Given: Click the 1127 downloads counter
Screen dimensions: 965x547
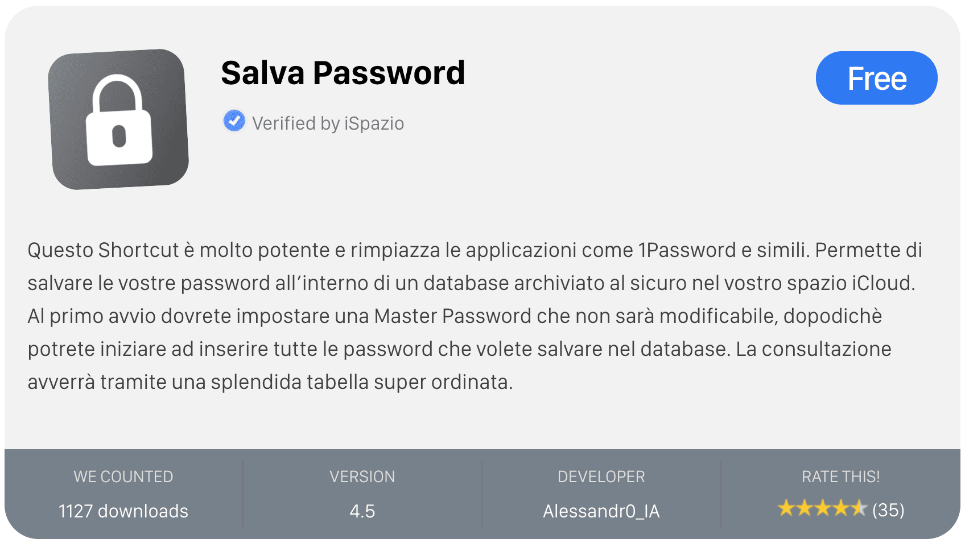Looking at the screenshot, I should pos(123,511).
